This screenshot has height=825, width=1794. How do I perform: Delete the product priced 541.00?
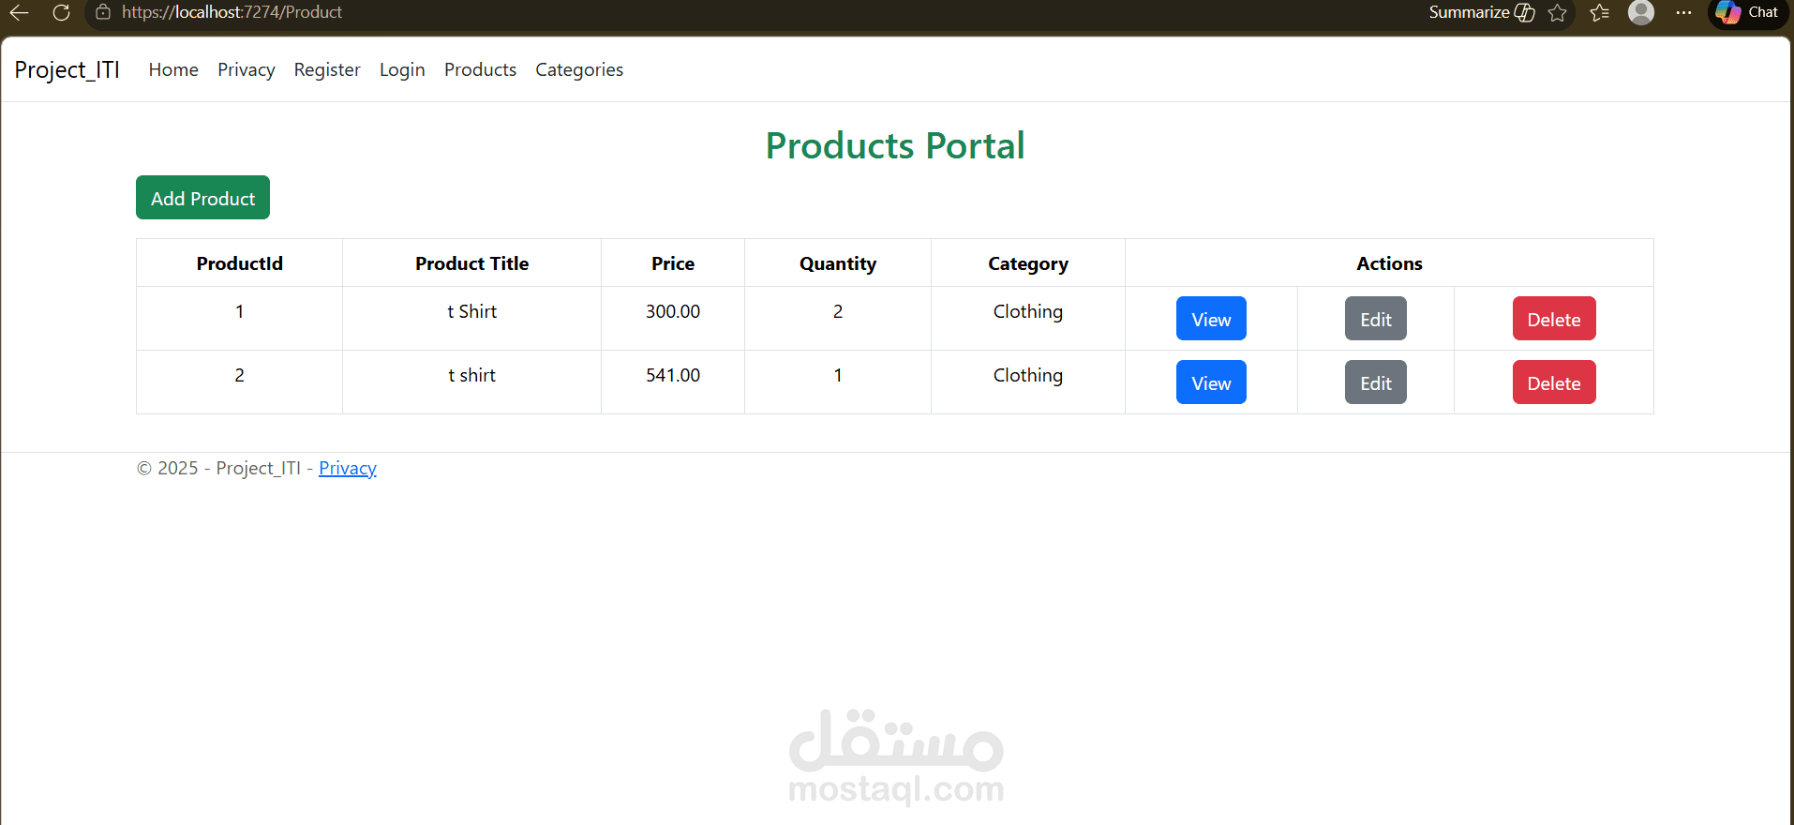(1554, 382)
